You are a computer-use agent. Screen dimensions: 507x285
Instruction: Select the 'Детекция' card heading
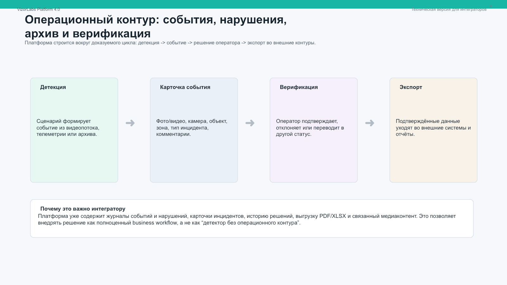[x=53, y=87]
